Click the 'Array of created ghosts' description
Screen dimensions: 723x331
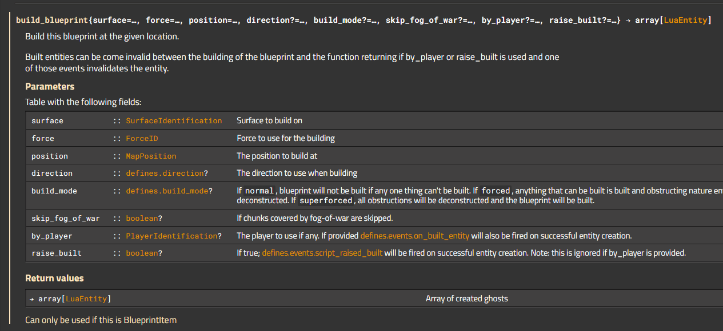pos(466,298)
